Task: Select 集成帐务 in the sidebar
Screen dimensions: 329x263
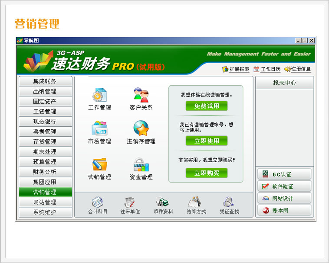Action: click(46, 81)
